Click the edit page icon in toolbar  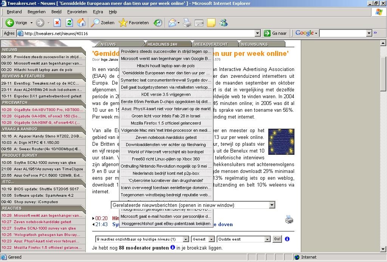pyautogui.click(x=199, y=23)
